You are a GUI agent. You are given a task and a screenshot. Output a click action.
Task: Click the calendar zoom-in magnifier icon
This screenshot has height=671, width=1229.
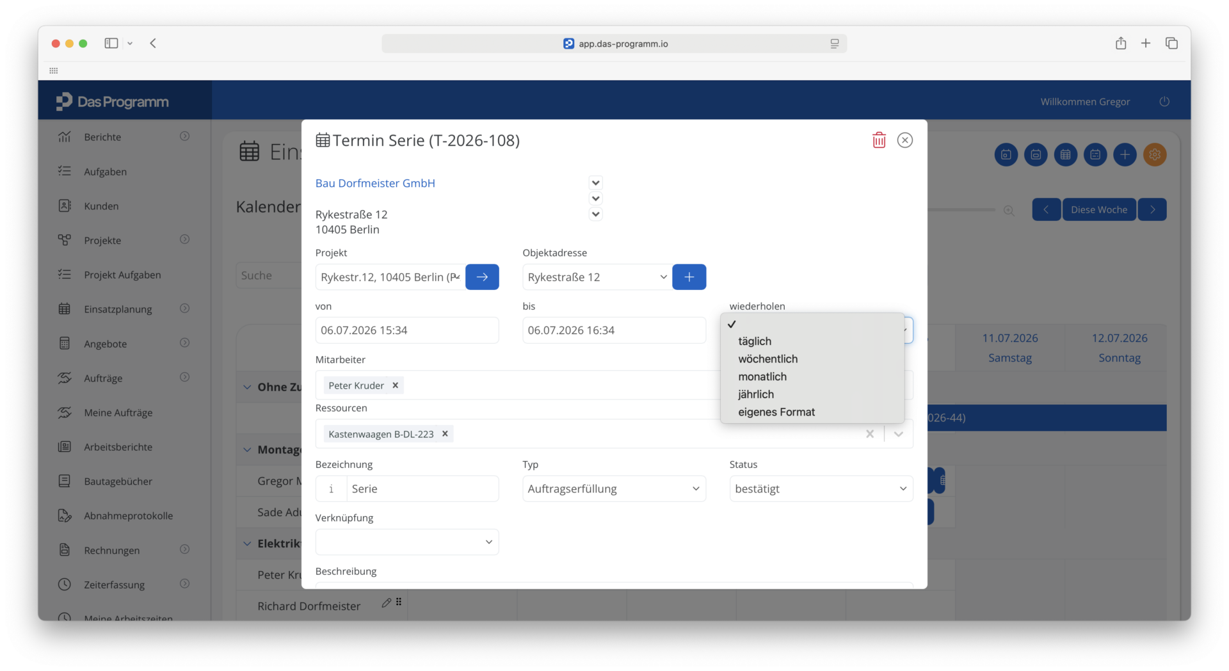point(1009,211)
